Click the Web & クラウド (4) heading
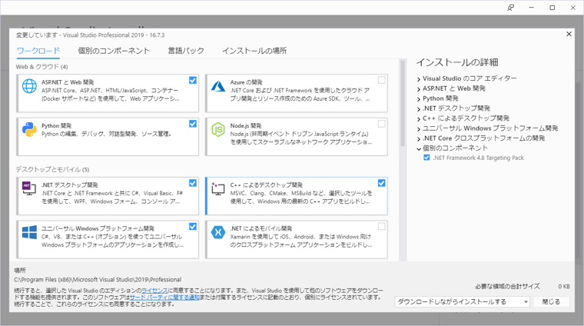 click(41, 67)
